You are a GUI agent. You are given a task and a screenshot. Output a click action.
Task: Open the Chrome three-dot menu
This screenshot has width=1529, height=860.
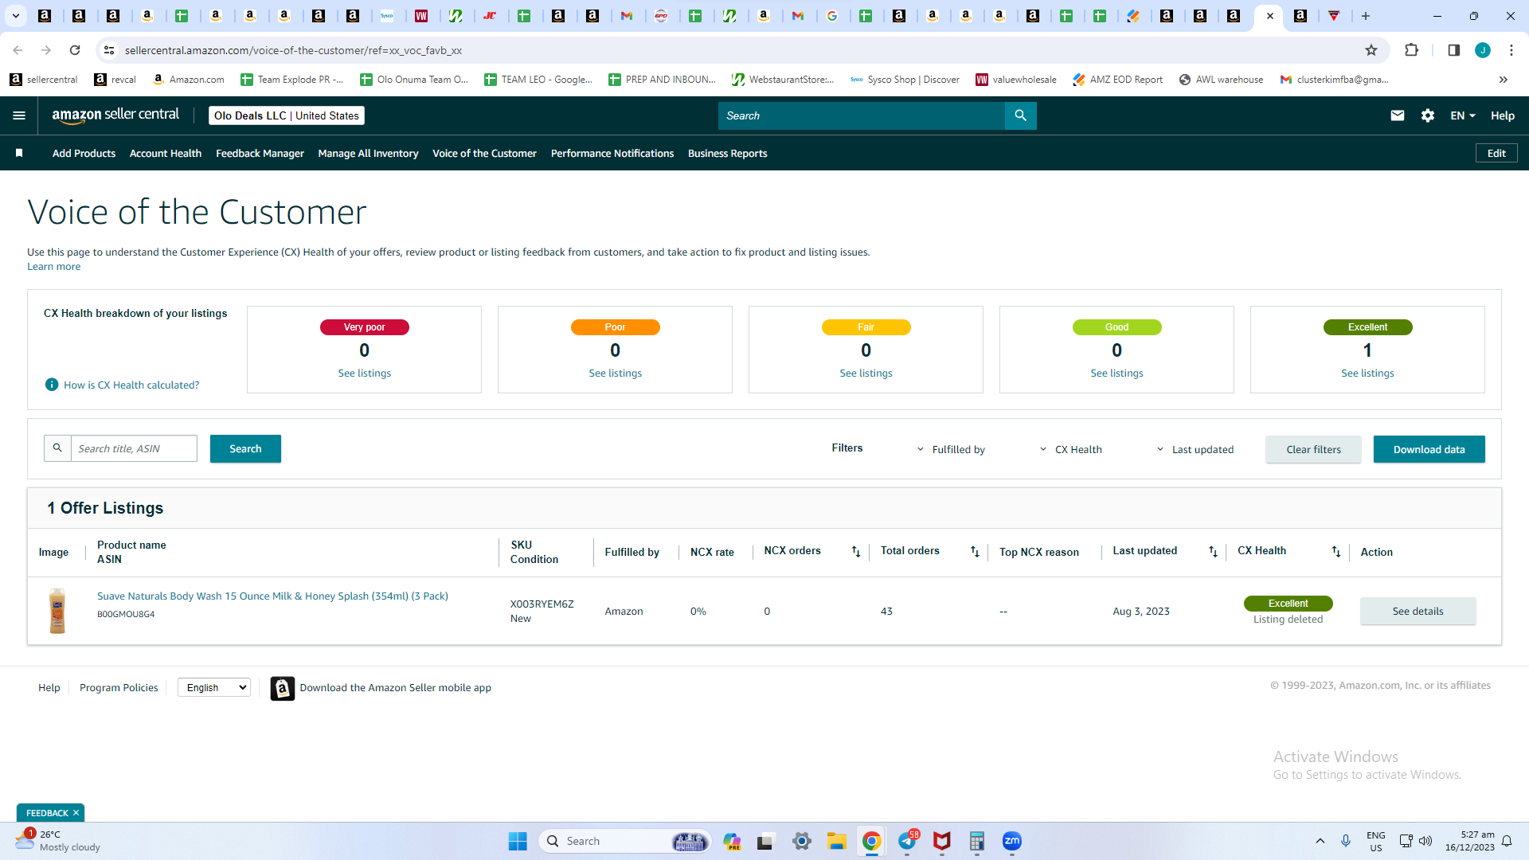[1511, 50]
